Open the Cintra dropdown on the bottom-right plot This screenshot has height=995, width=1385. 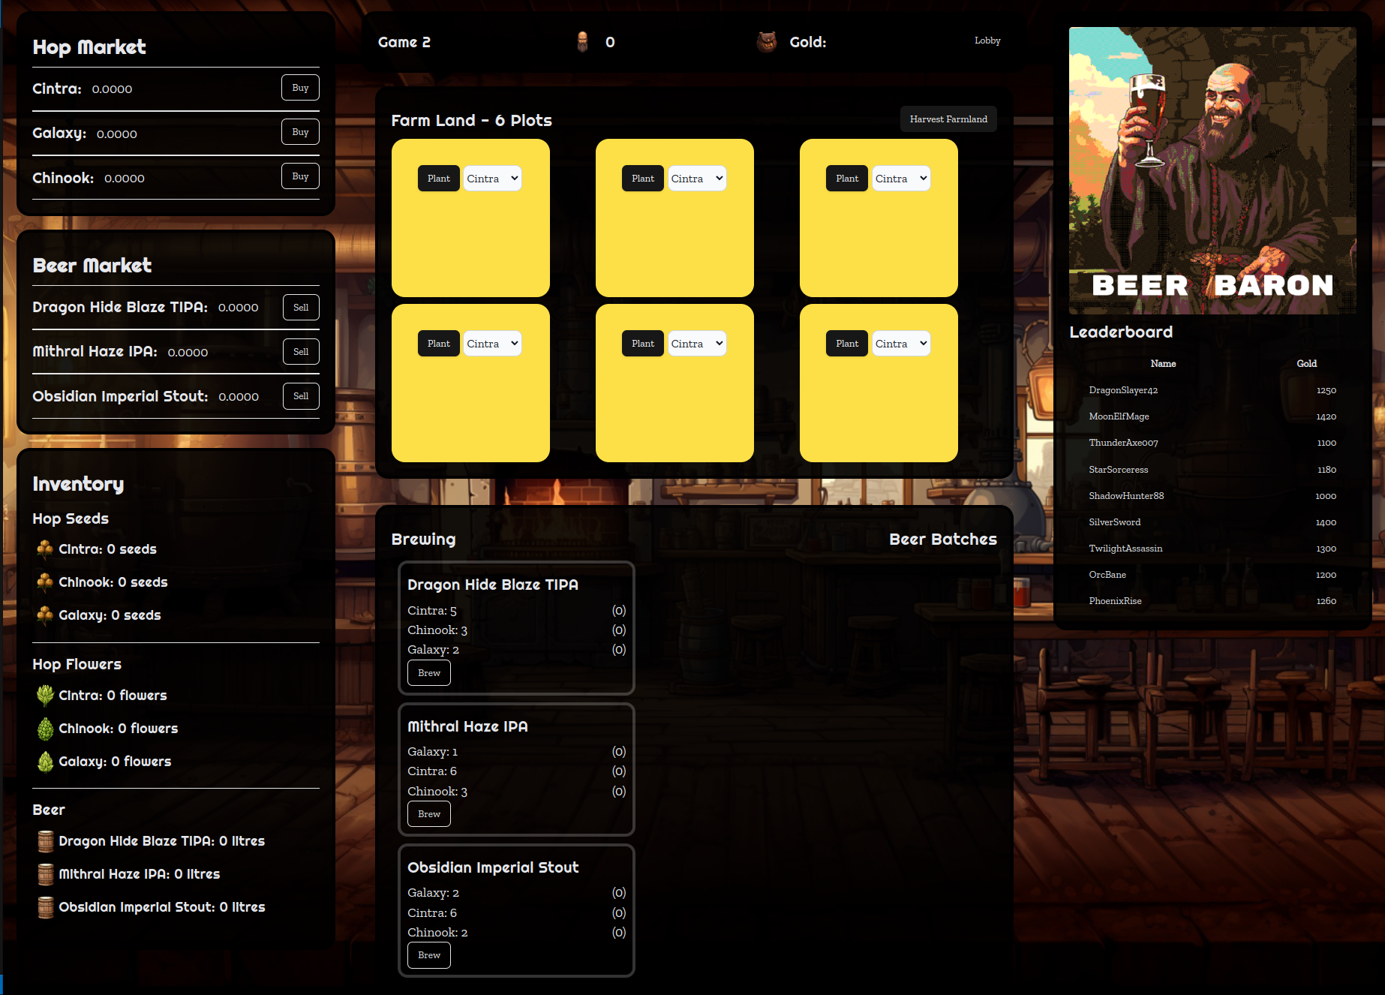coord(900,343)
